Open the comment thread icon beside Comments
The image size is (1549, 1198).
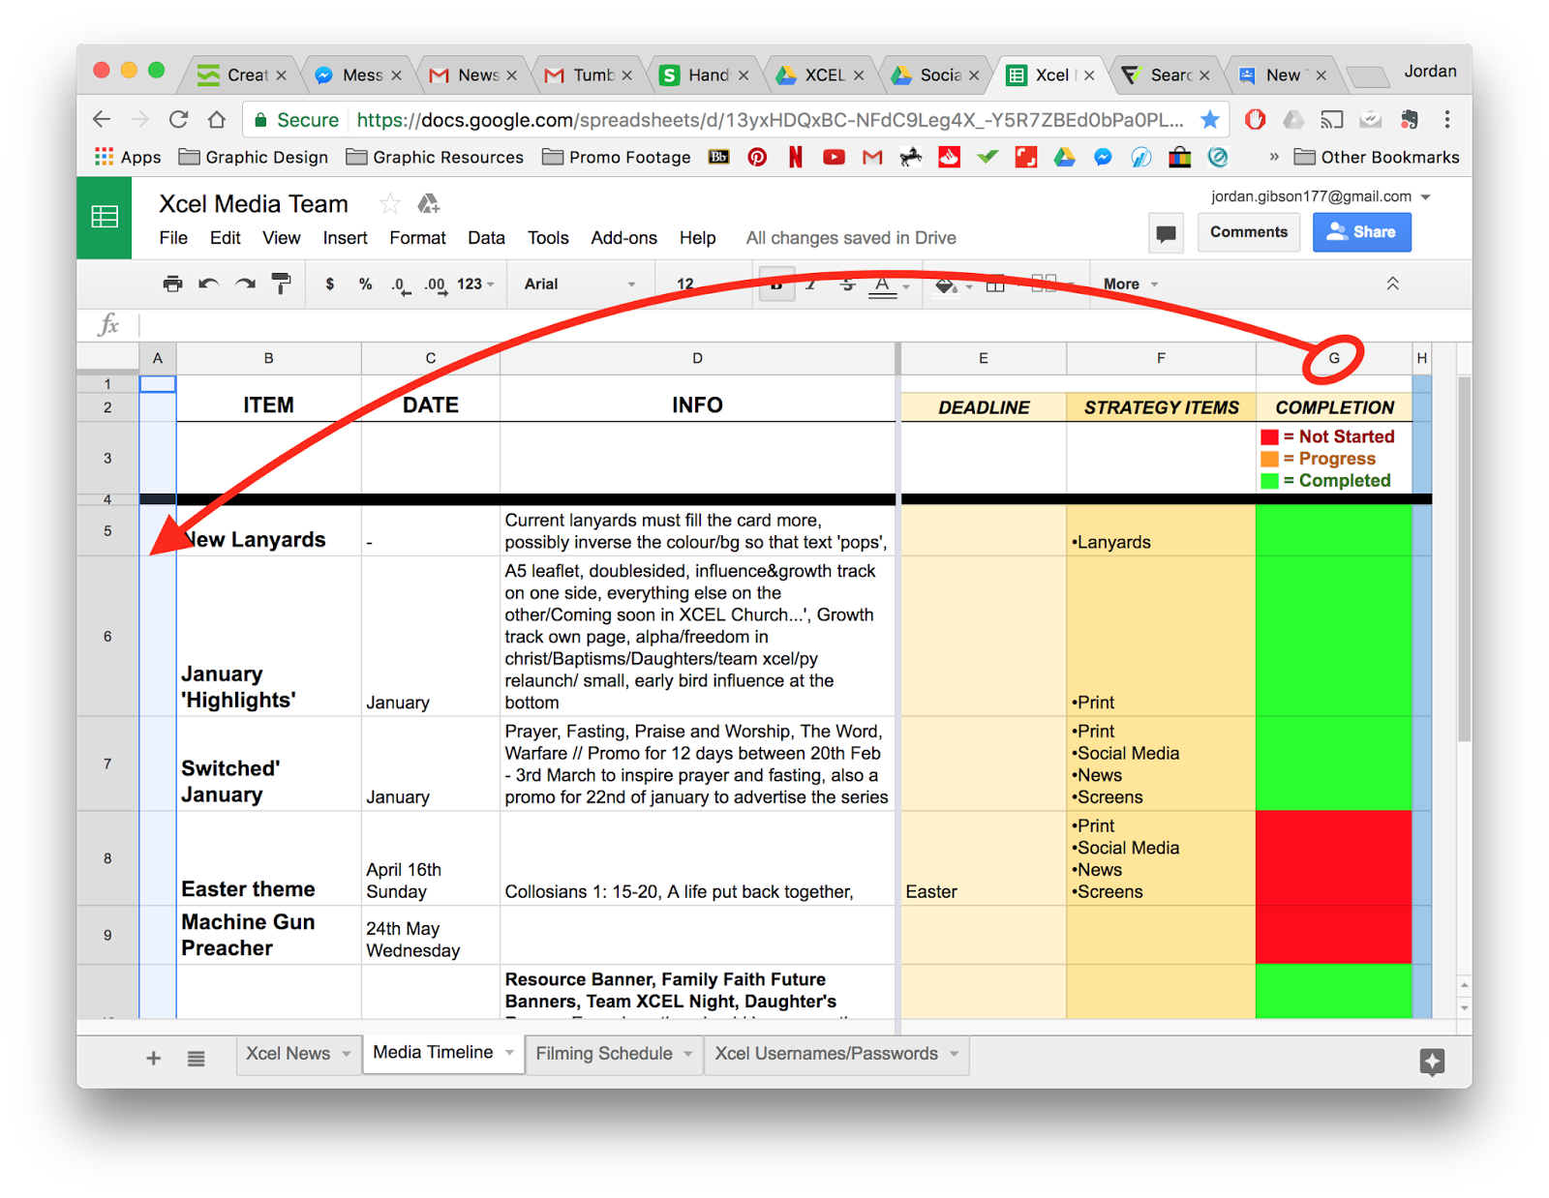coord(1167,233)
